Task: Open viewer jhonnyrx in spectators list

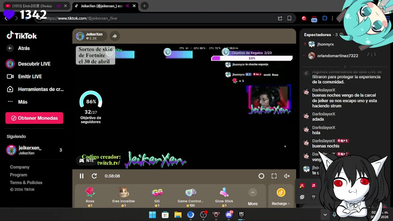Action: tap(325, 44)
